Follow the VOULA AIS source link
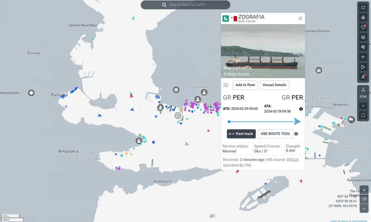 293,159
